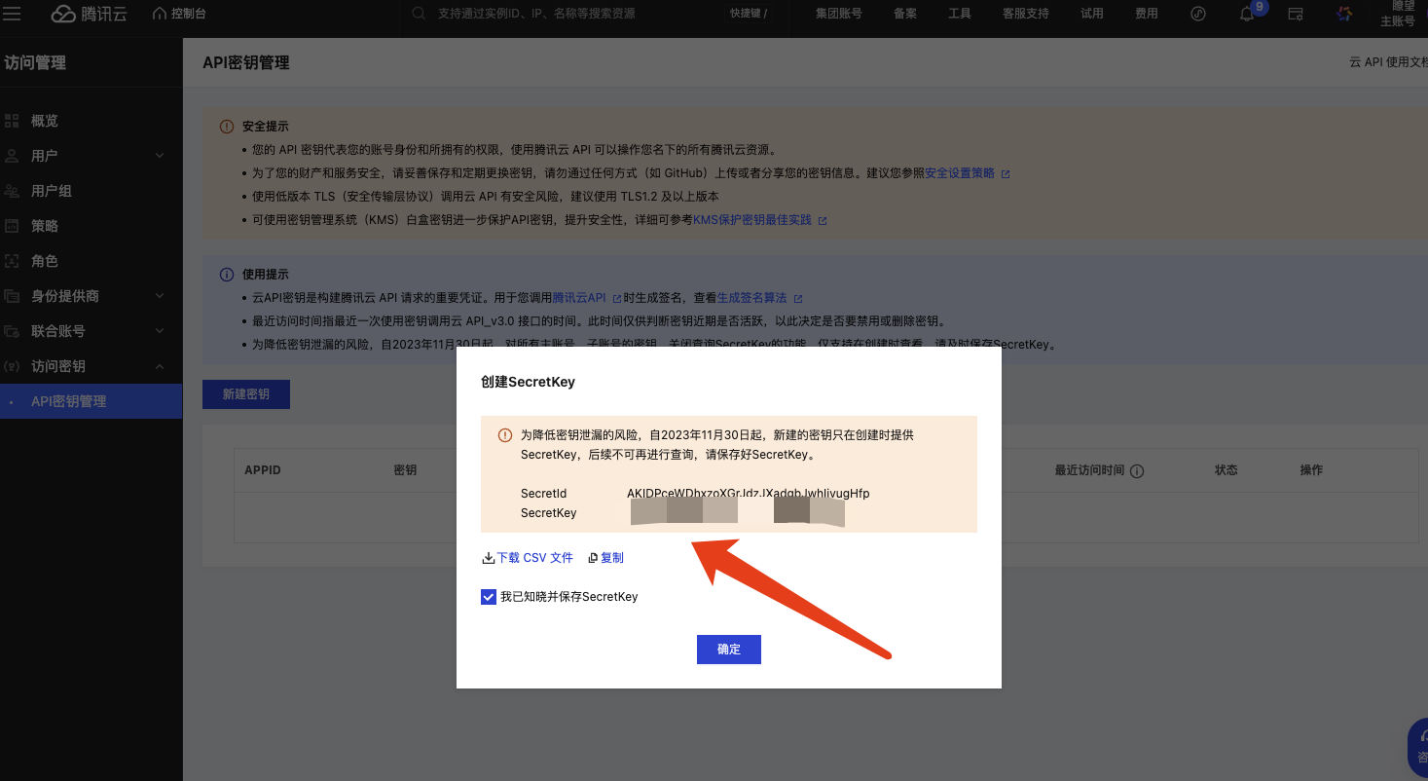Image resolution: width=1428 pixels, height=781 pixels.
Task: Click the info icon beside 最近访问时间
Action: [x=1136, y=470]
